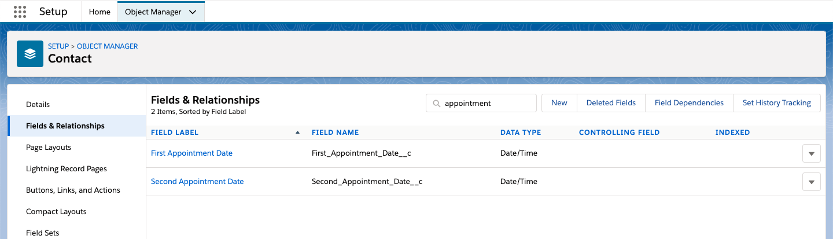Click Date/Time cell for Second Appointment Date
The height and width of the screenshot is (239, 833).
[519, 182]
